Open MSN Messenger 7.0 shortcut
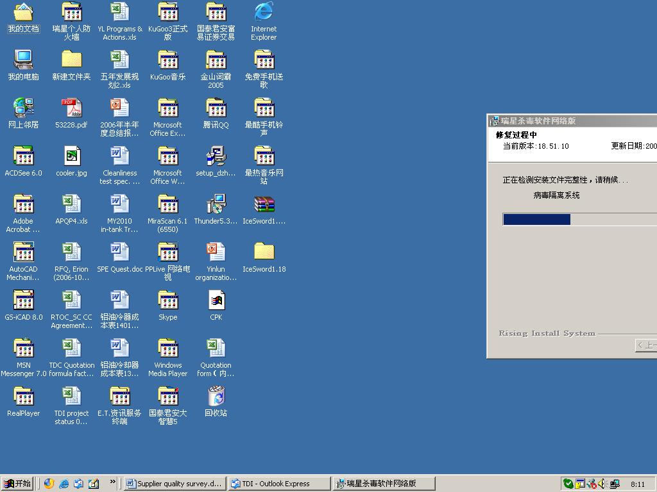Screen dimensions: 657x492 (x=24, y=357)
